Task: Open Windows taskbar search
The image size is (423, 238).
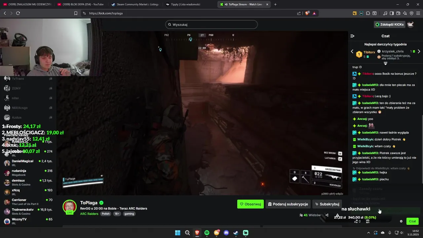Action: click(x=187, y=233)
